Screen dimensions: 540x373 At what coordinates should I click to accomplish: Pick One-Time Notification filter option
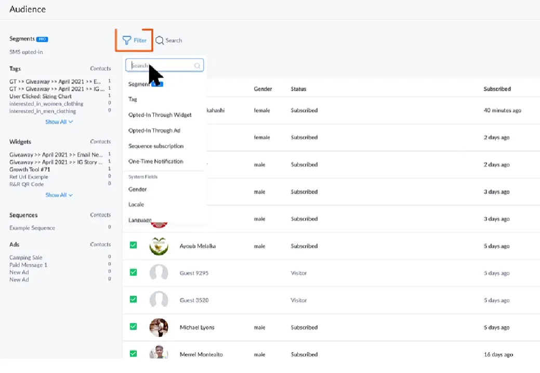156,161
